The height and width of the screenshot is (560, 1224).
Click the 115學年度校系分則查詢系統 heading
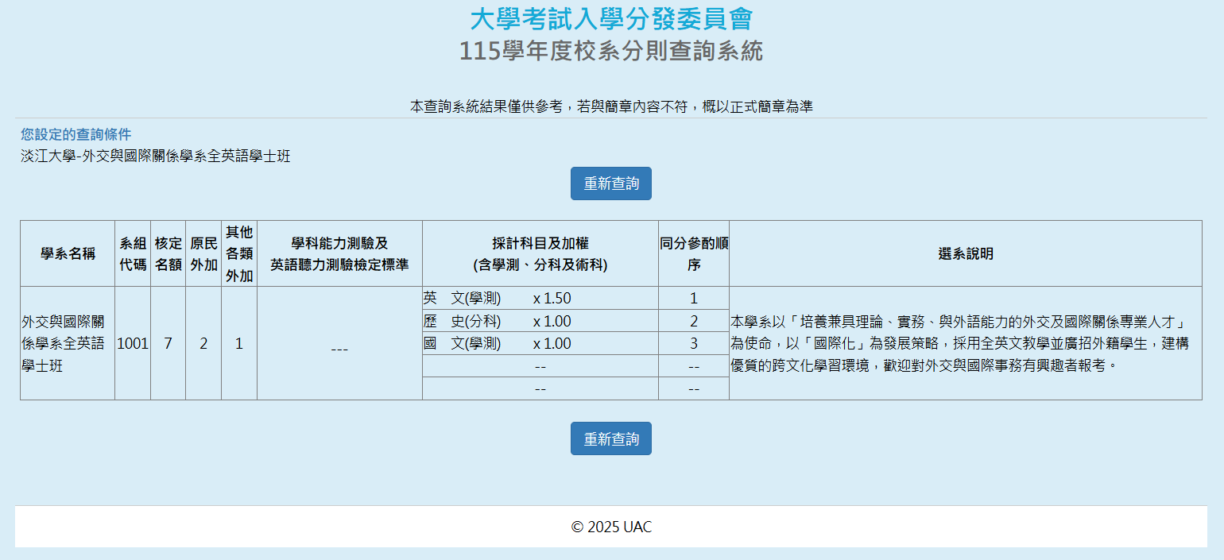point(610,51)
